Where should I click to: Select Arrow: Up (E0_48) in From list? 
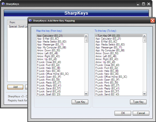61,59
